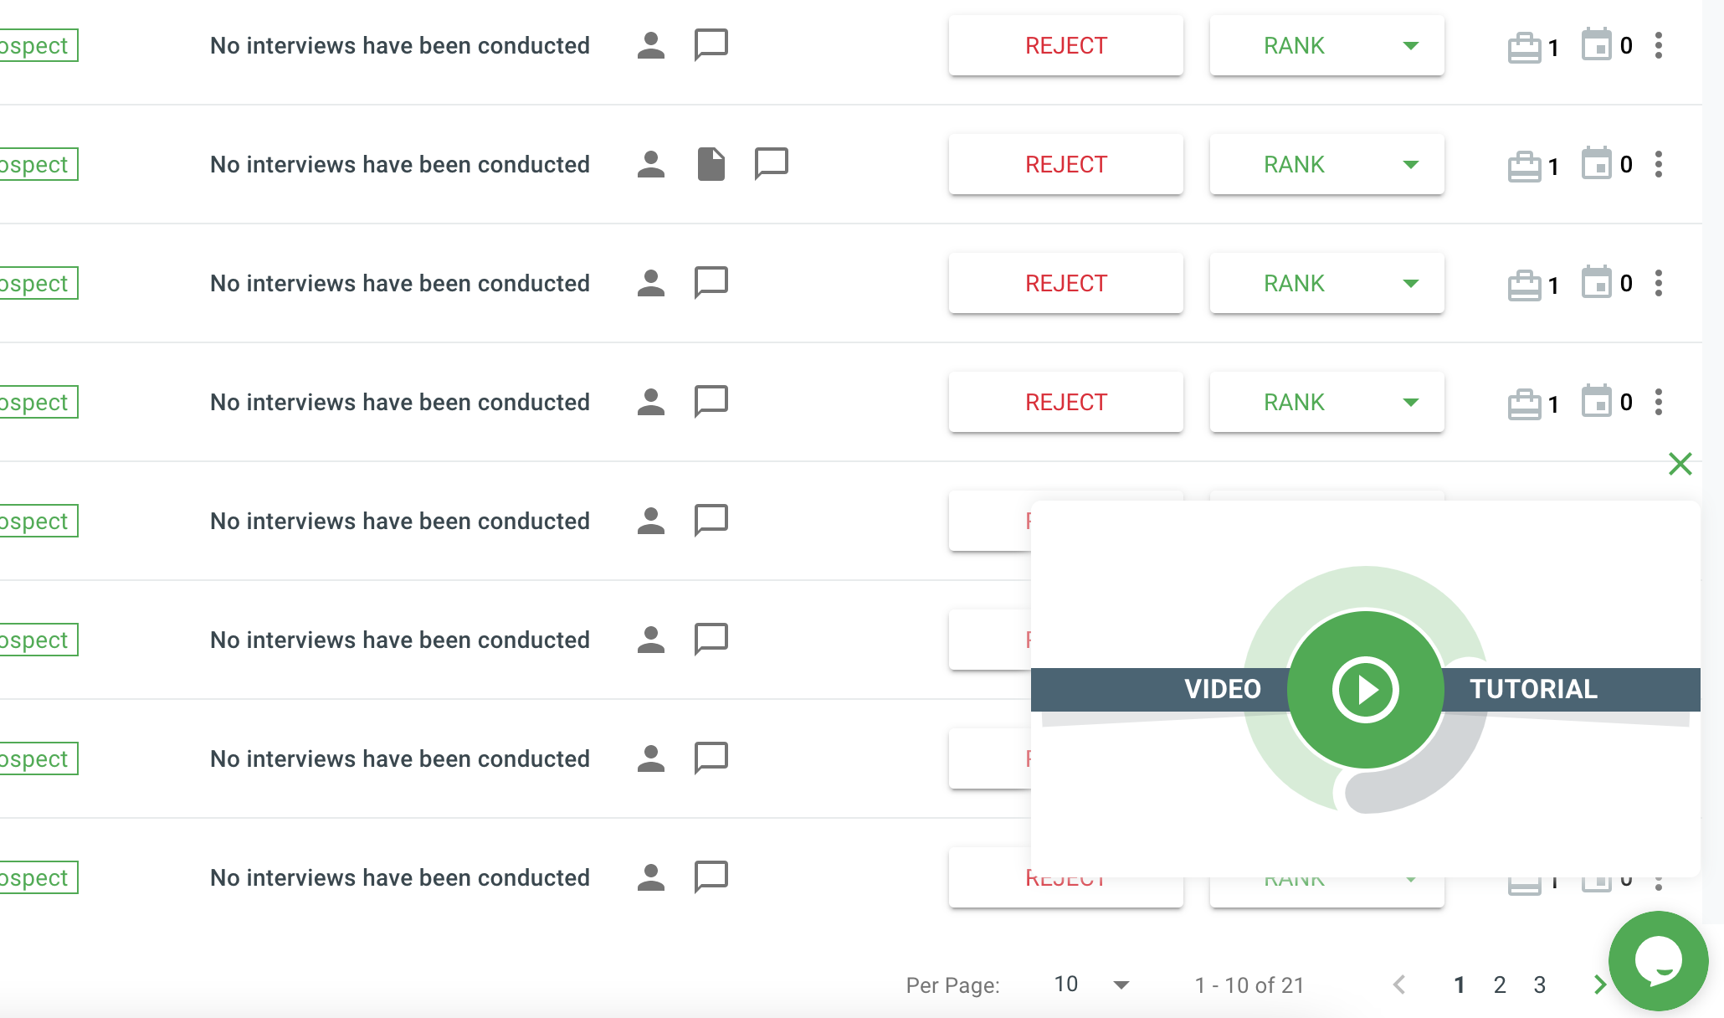Go to page 3 of results
This screenshot has height=1018, width=1724.
[1539, 985]
